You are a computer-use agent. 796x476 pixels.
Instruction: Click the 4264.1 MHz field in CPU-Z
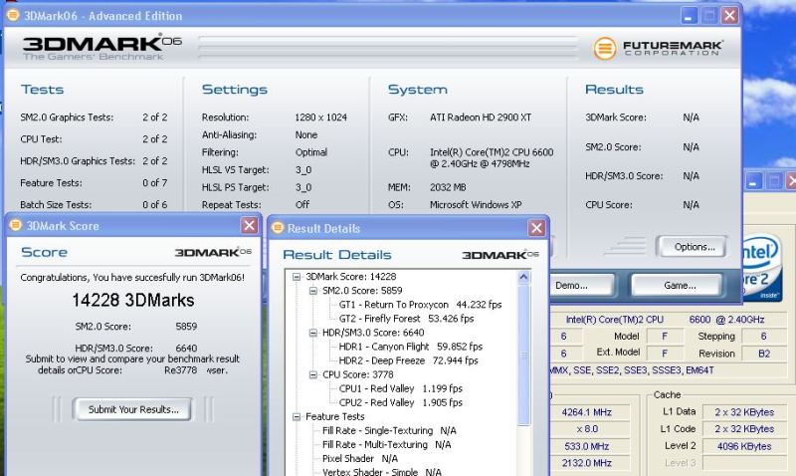(590, 412)
